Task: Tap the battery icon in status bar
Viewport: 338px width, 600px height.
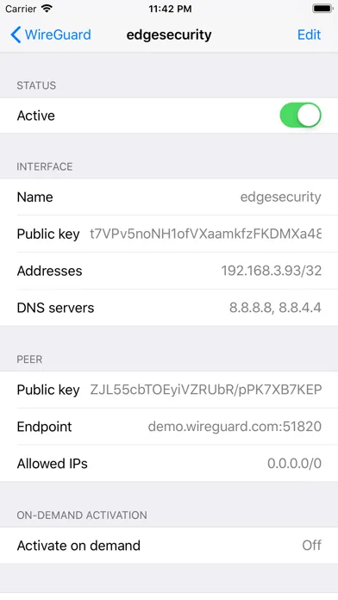Action: (x=322, y=9)
